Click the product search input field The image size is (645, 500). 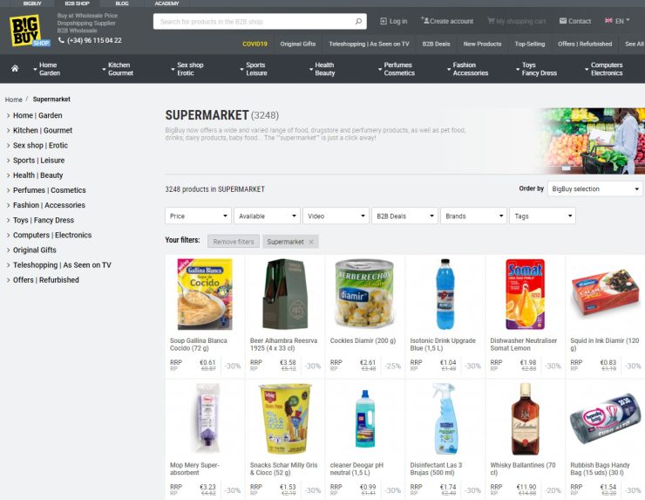click(x=255, y=22)
